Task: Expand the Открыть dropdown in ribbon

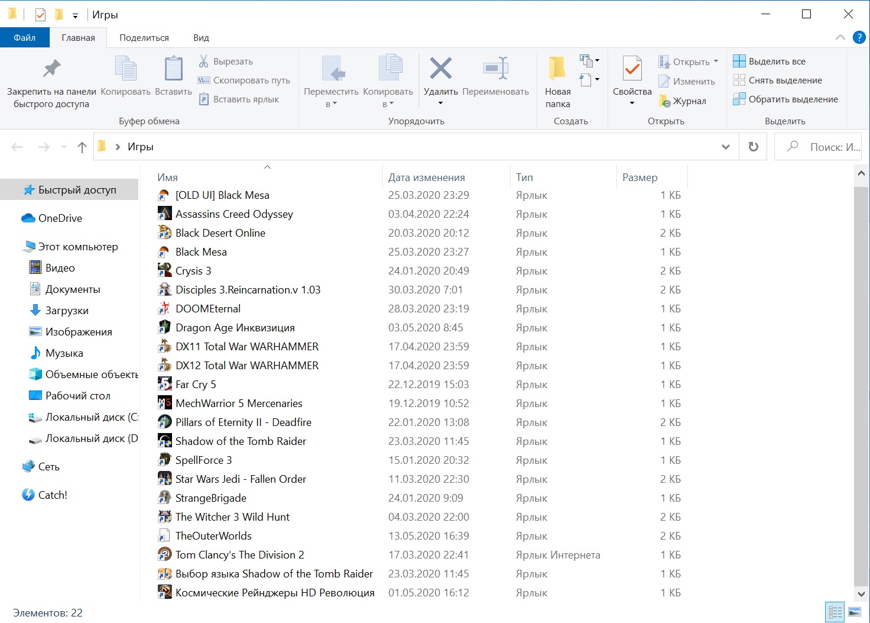Action: 716,62
